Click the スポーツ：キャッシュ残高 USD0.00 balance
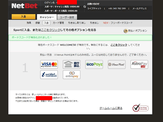The height and width of the screenshot is (122, 163). 62,7
